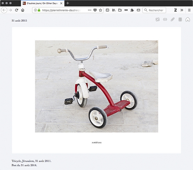Bookmark this page with the star icon
The height and width of the screenshot is (170, 193).
point(100,10)
